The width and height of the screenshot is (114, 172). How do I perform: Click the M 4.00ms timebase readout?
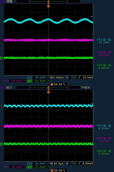[x=57, y=78]
